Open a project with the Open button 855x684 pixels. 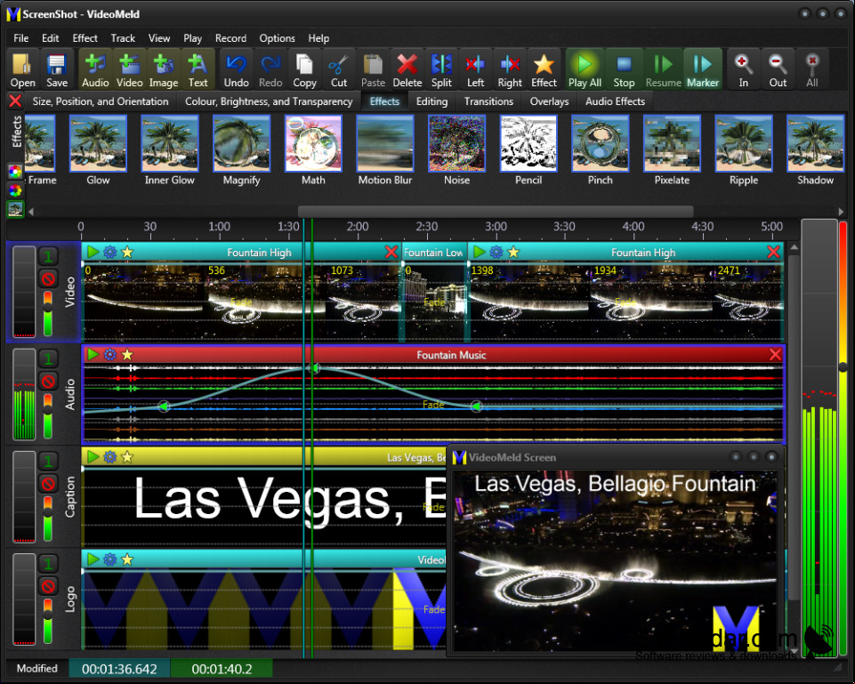coord(22,69)
